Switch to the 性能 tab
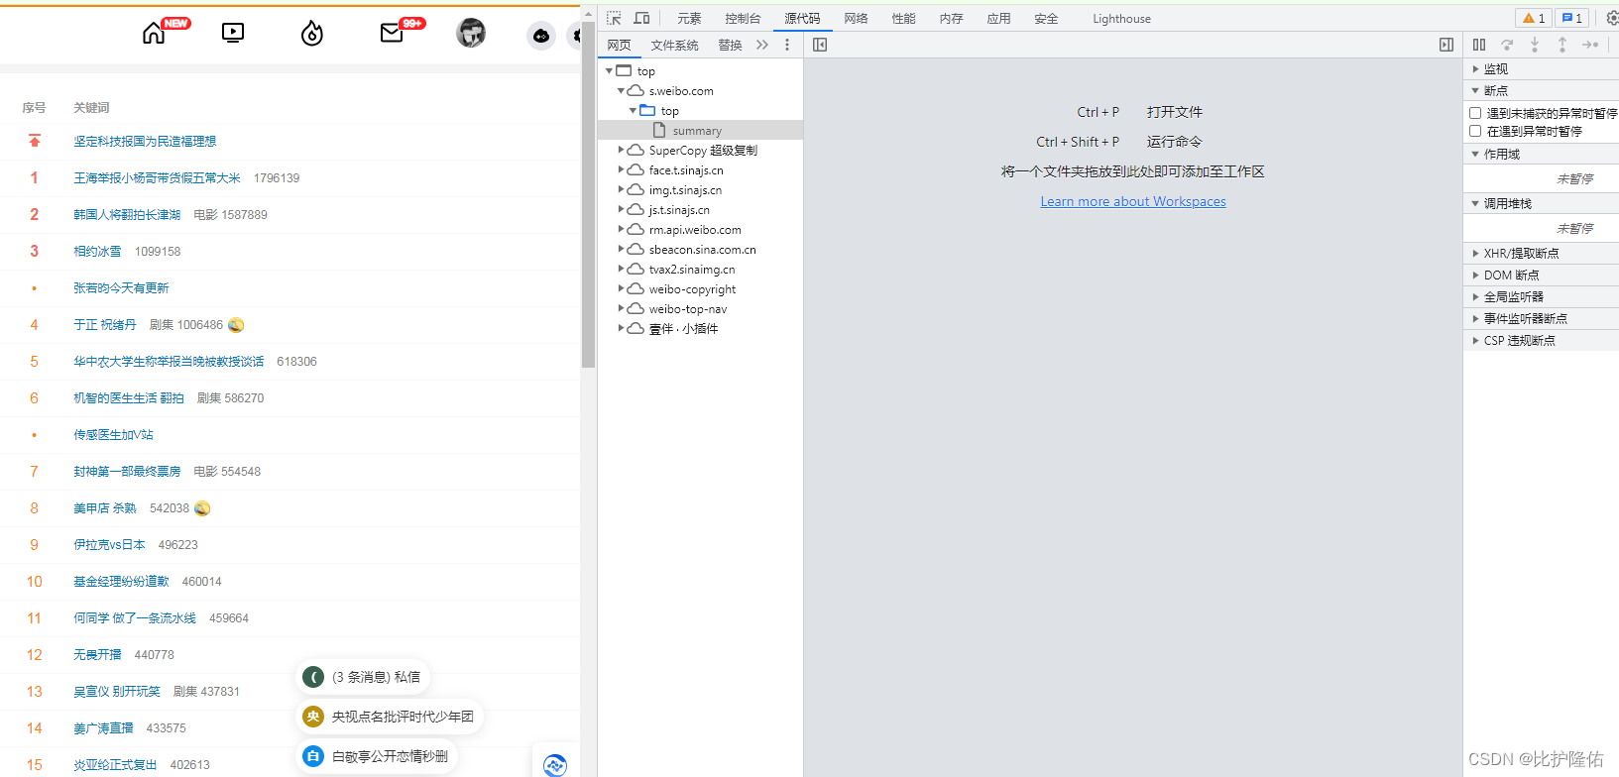 (x=903, y=18)
